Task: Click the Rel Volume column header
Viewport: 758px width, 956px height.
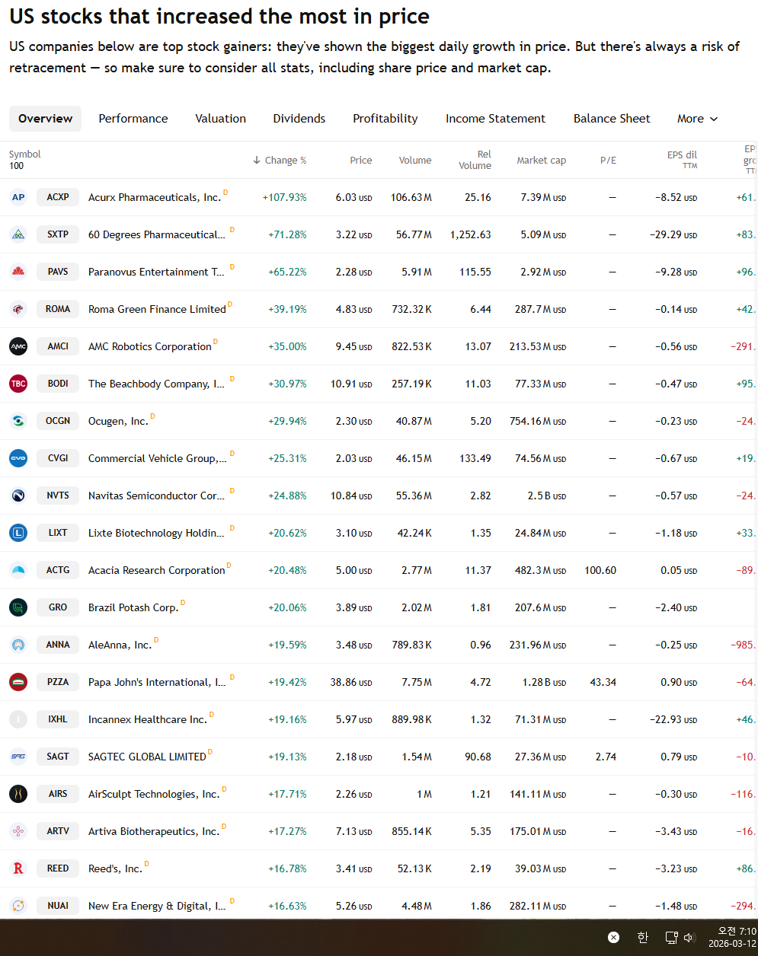Action: tap(475, 160)
